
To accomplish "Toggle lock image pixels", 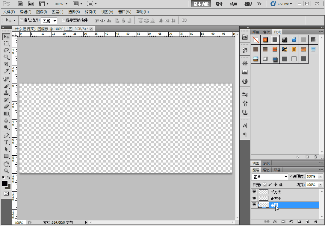I will click(x=270, y=184).
